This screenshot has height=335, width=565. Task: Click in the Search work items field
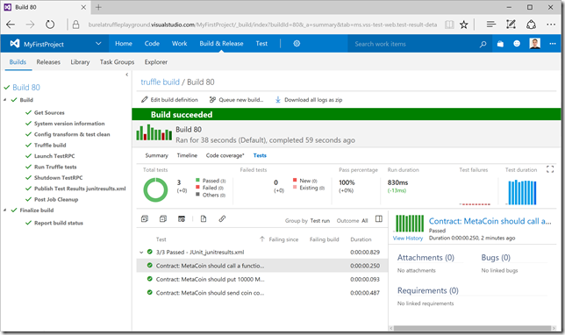point(412,44)
